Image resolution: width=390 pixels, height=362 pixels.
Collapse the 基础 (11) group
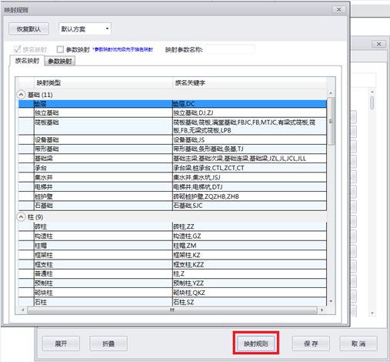[x=21, y=95]
